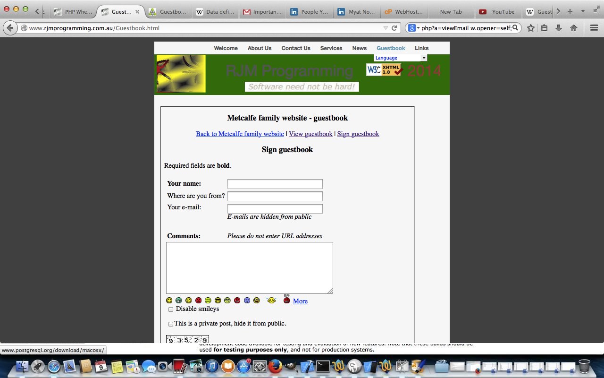Image resolution: width=604 pixels, height=378 pixels.
Task: Open Terminal from the dock
Action: point(323,366)
